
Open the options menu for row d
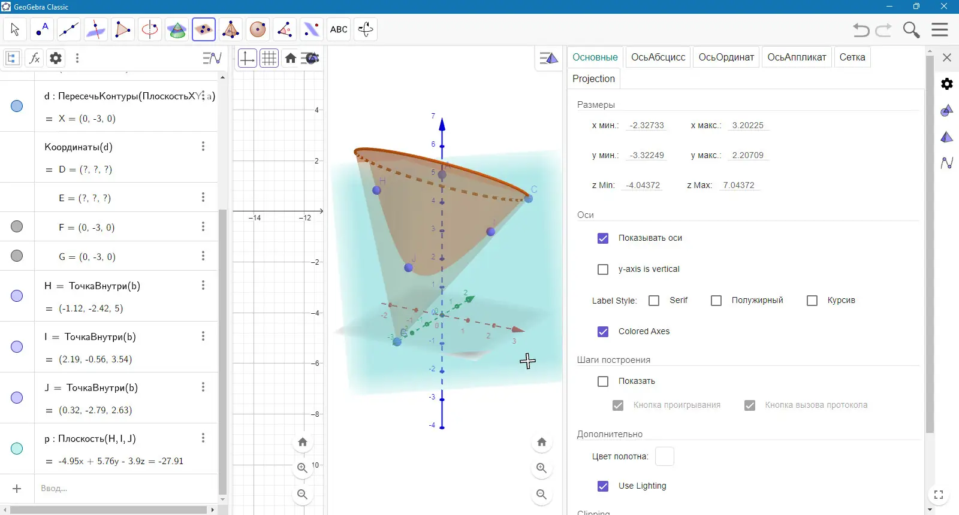click(203, 95)
